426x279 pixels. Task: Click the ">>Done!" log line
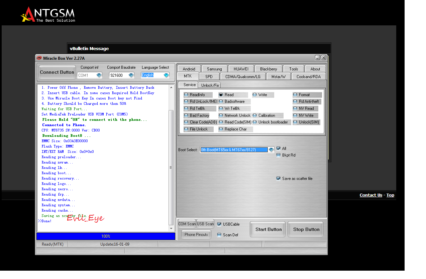coord(45,221)
